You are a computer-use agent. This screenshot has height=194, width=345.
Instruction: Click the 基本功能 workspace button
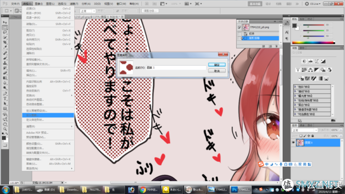(x=255, y=4)
